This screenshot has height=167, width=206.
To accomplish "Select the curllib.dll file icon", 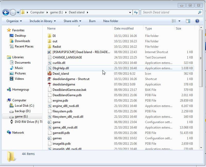I will pos(49,63).
